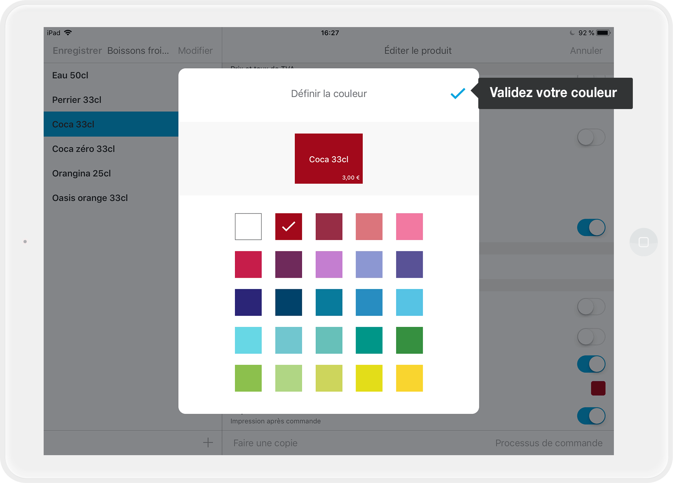Image resolution: width=673 pixels, height=483 pixels.
Task: Tap the iPad home button
Action: point(643,242)
